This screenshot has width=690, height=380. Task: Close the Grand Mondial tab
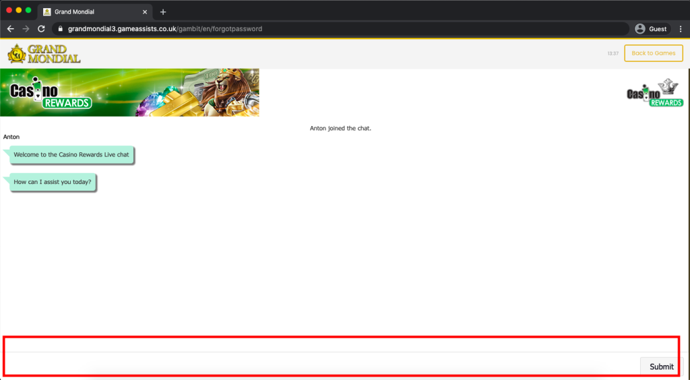[x=145, y=12]
